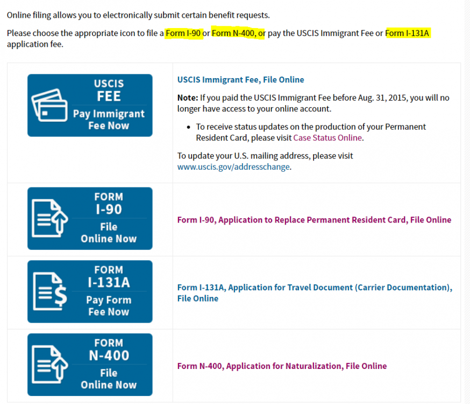Open Form I-90 Application to Replace Permanent Resident Card link
Image resolution: width=470 pixels, height=404 pixels.
tap(314, 220)
